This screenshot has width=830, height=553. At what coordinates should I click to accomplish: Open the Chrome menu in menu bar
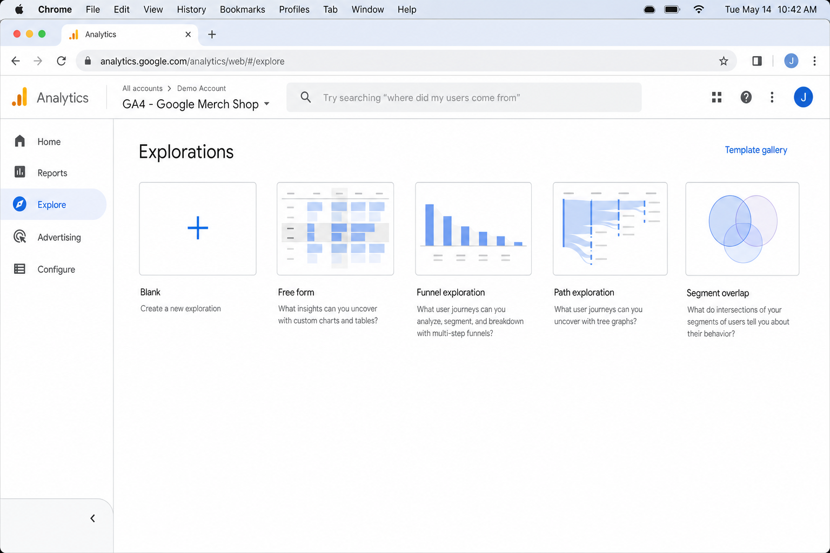click(x=55, y=9)
